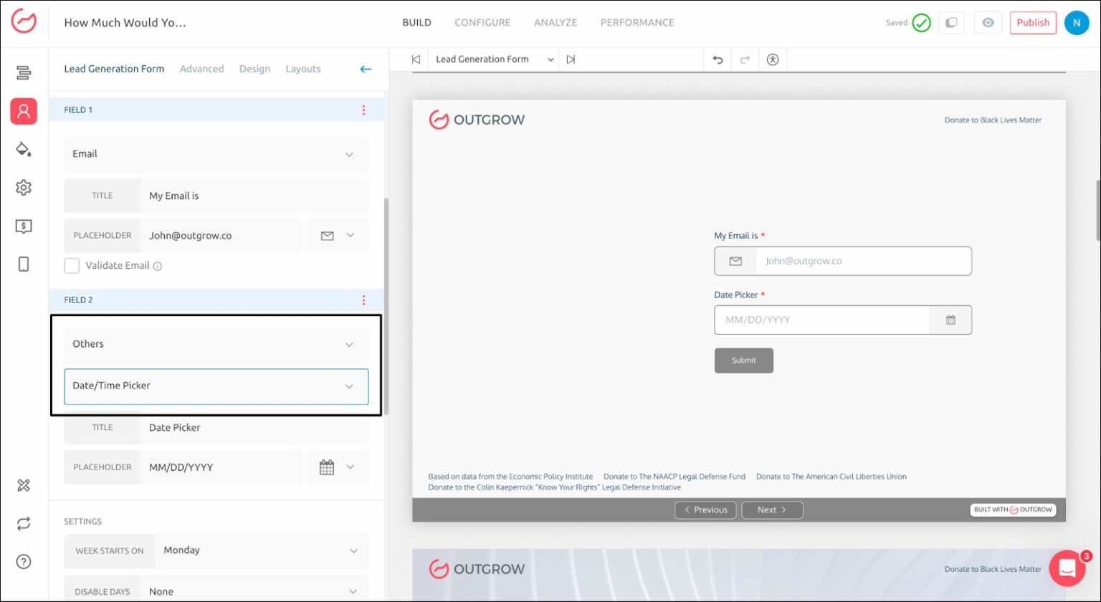
Task: Open the accessibility icon in toolbar
Action: 772,60
